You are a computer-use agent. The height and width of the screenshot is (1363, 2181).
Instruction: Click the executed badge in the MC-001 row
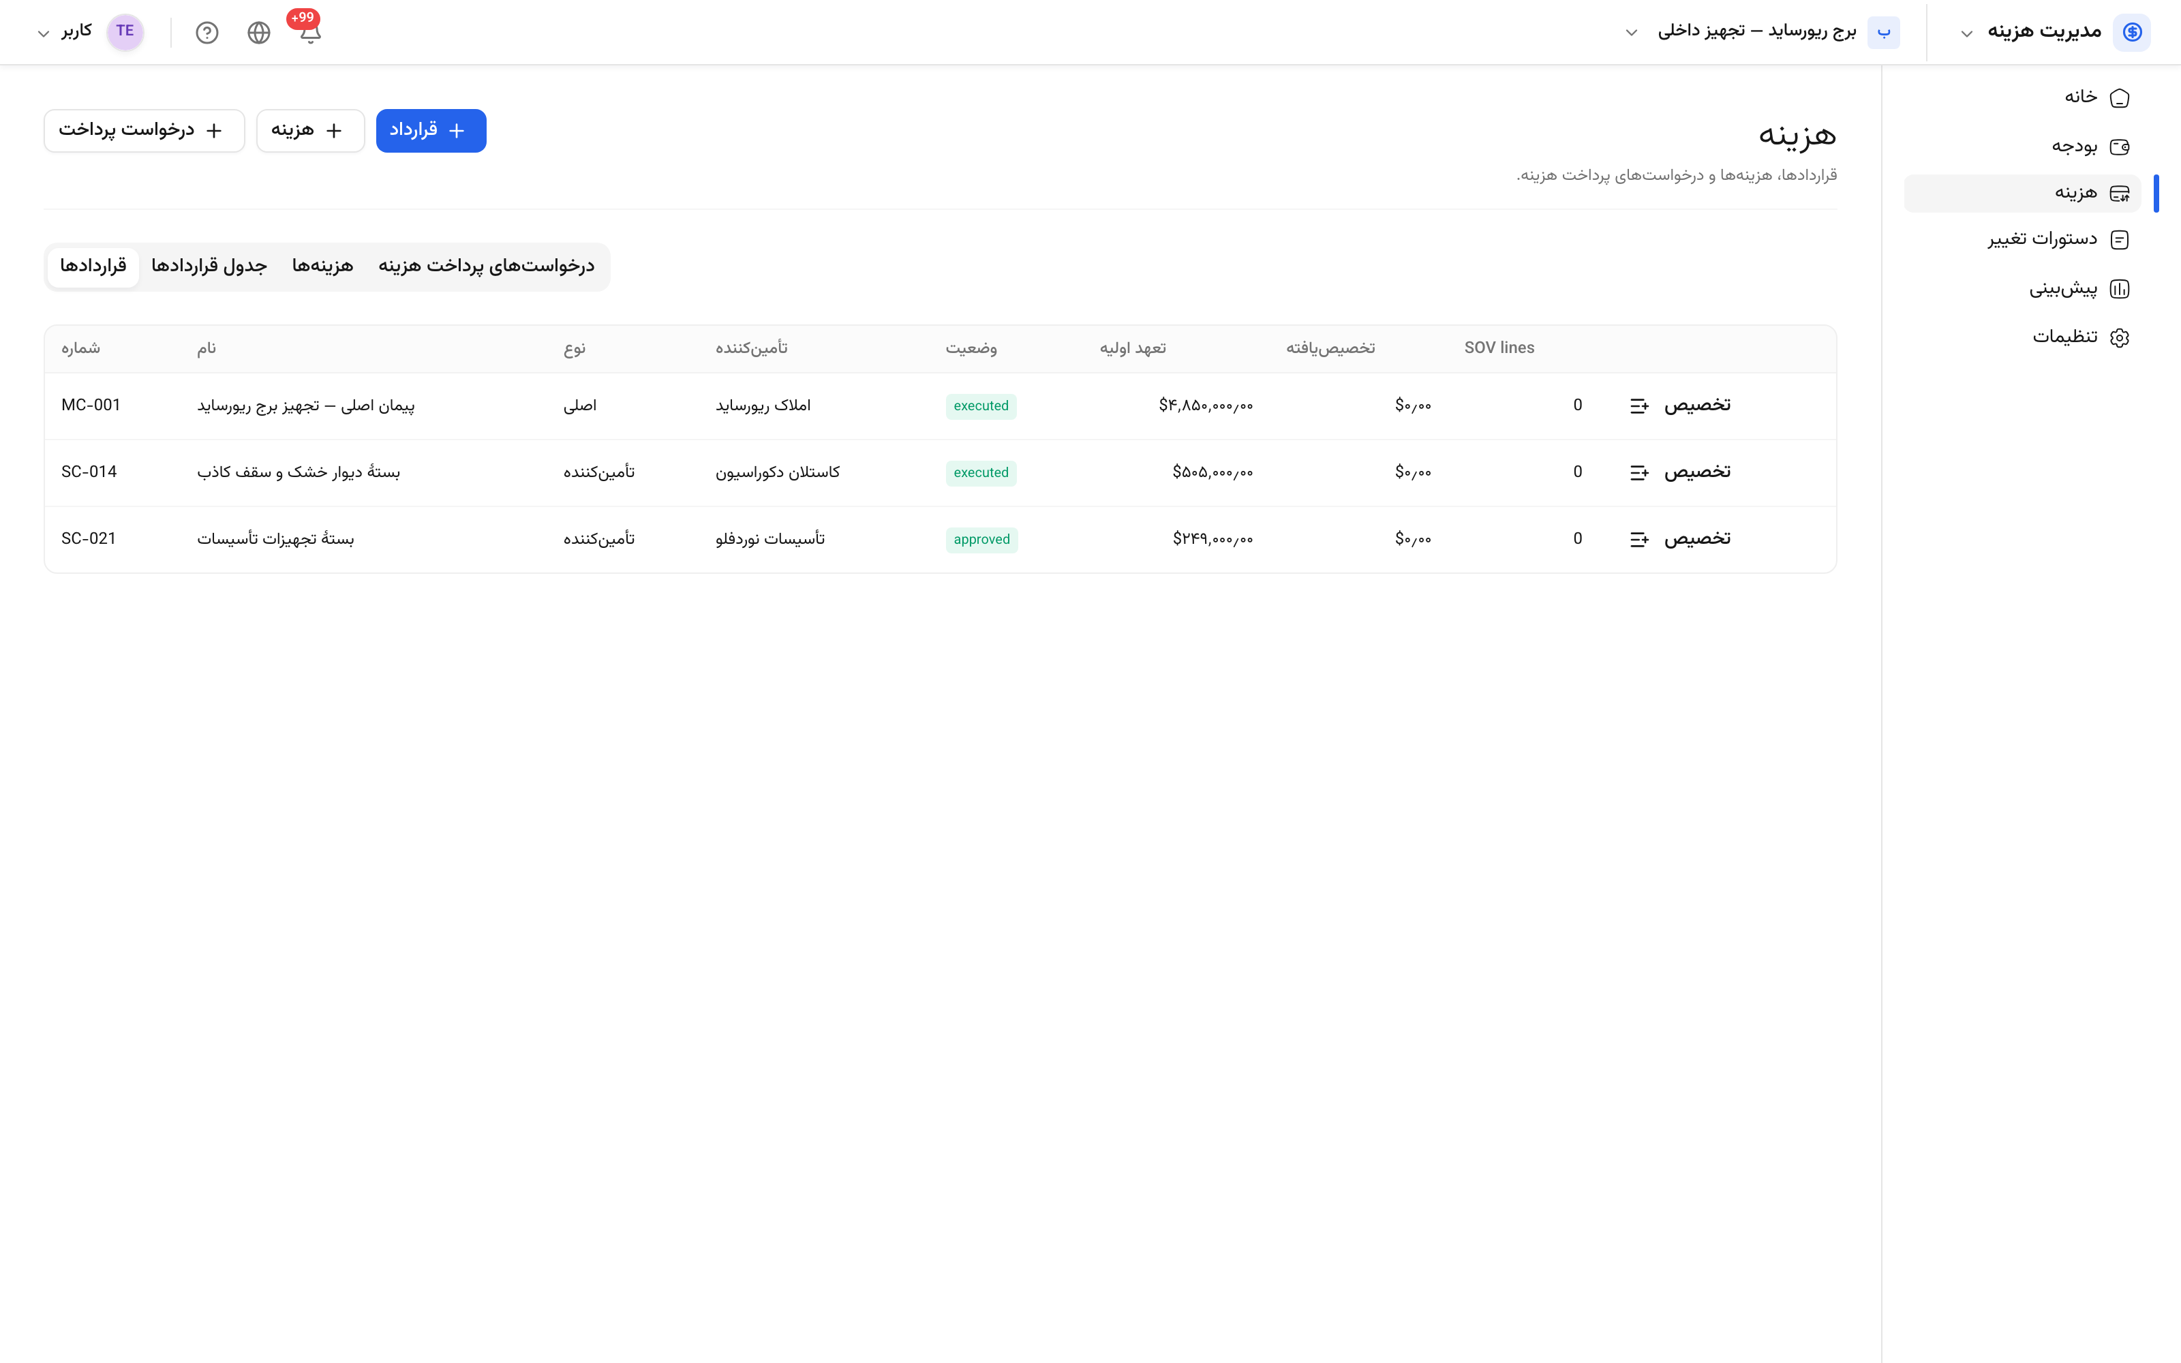[981, 407]
